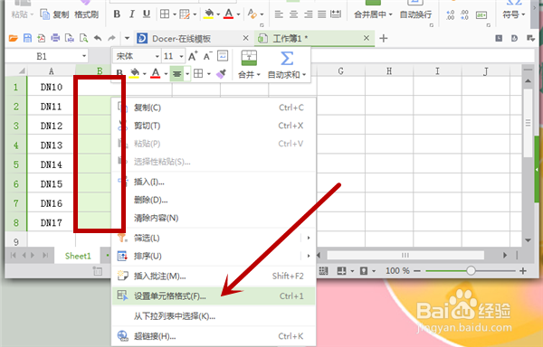Open the 宋体 font name dropdown in mini toolbar
Screen dimensions: 543x347
point(157,56)
